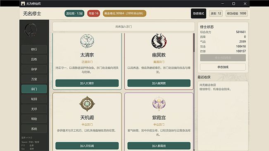Click the 剩余寿元 99984 lifespan badge

[124, 13]
